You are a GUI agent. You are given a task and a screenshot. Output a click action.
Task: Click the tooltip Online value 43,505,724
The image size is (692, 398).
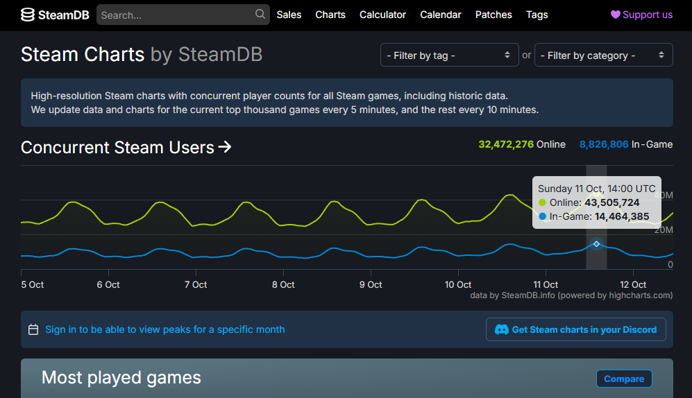coord(611,202)
